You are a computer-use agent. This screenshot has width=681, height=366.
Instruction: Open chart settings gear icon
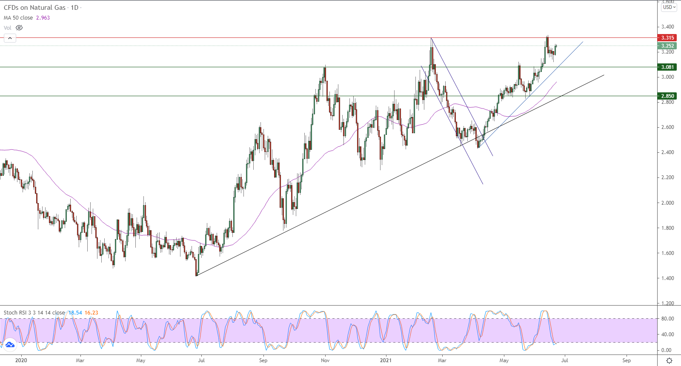point(669,360)
